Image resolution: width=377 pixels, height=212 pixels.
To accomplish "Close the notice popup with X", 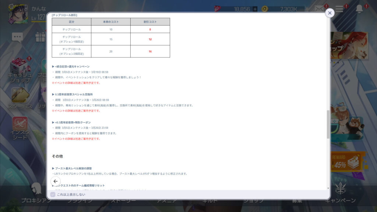I will click(330, 13).
